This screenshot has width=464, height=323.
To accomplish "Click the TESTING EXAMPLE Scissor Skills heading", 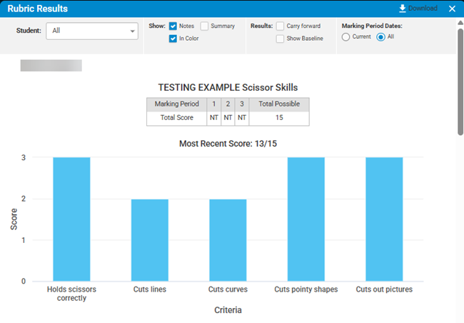I will click(228, 87).
